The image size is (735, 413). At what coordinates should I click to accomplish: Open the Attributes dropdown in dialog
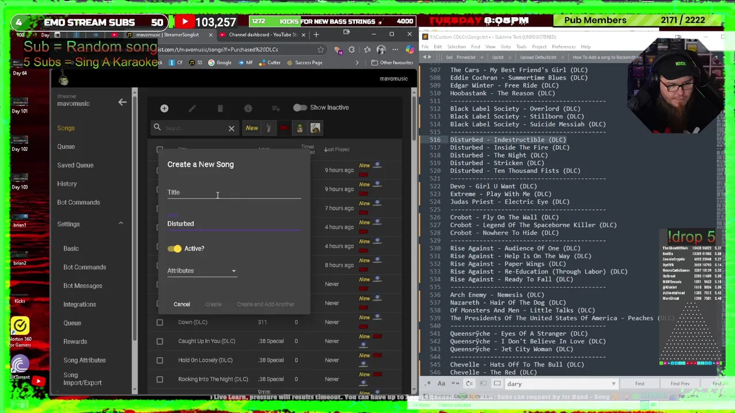point(202,271)
